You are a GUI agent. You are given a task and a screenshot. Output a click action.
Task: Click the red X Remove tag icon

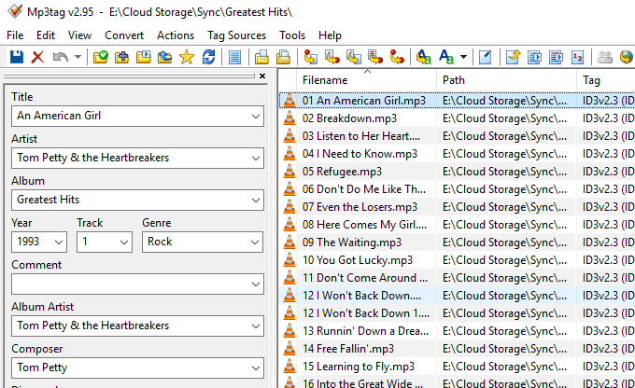coord(37,57)
